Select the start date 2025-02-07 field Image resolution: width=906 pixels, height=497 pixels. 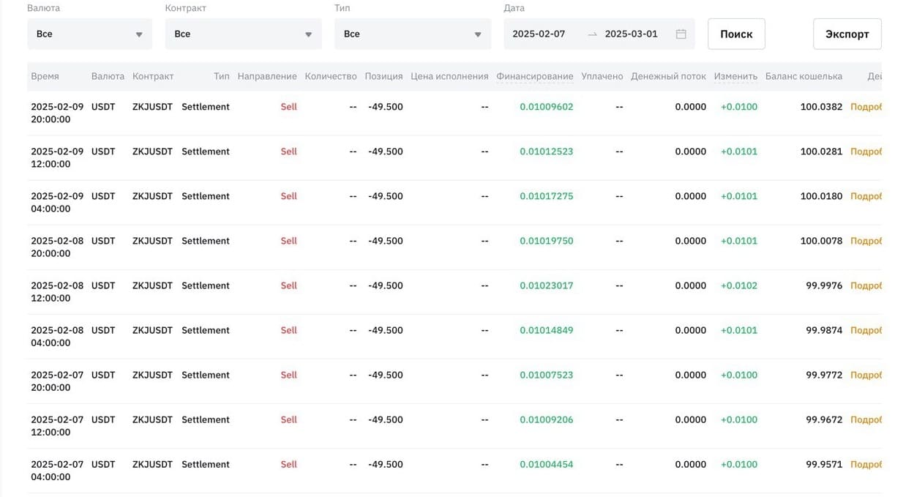click(539, 34)
